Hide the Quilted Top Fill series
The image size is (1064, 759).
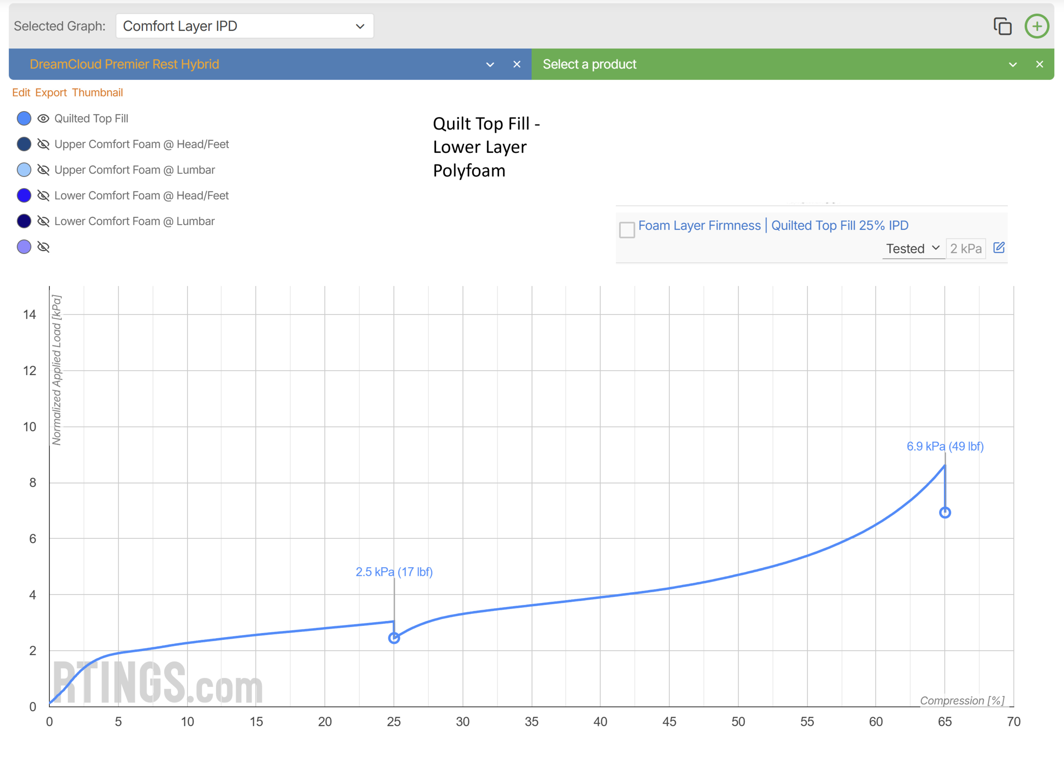pos(44,119)
